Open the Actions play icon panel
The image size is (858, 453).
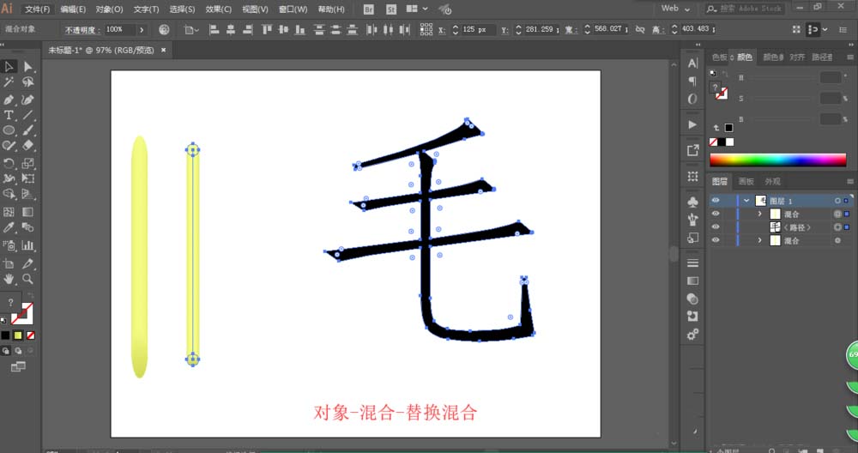[x=692, y=124]
